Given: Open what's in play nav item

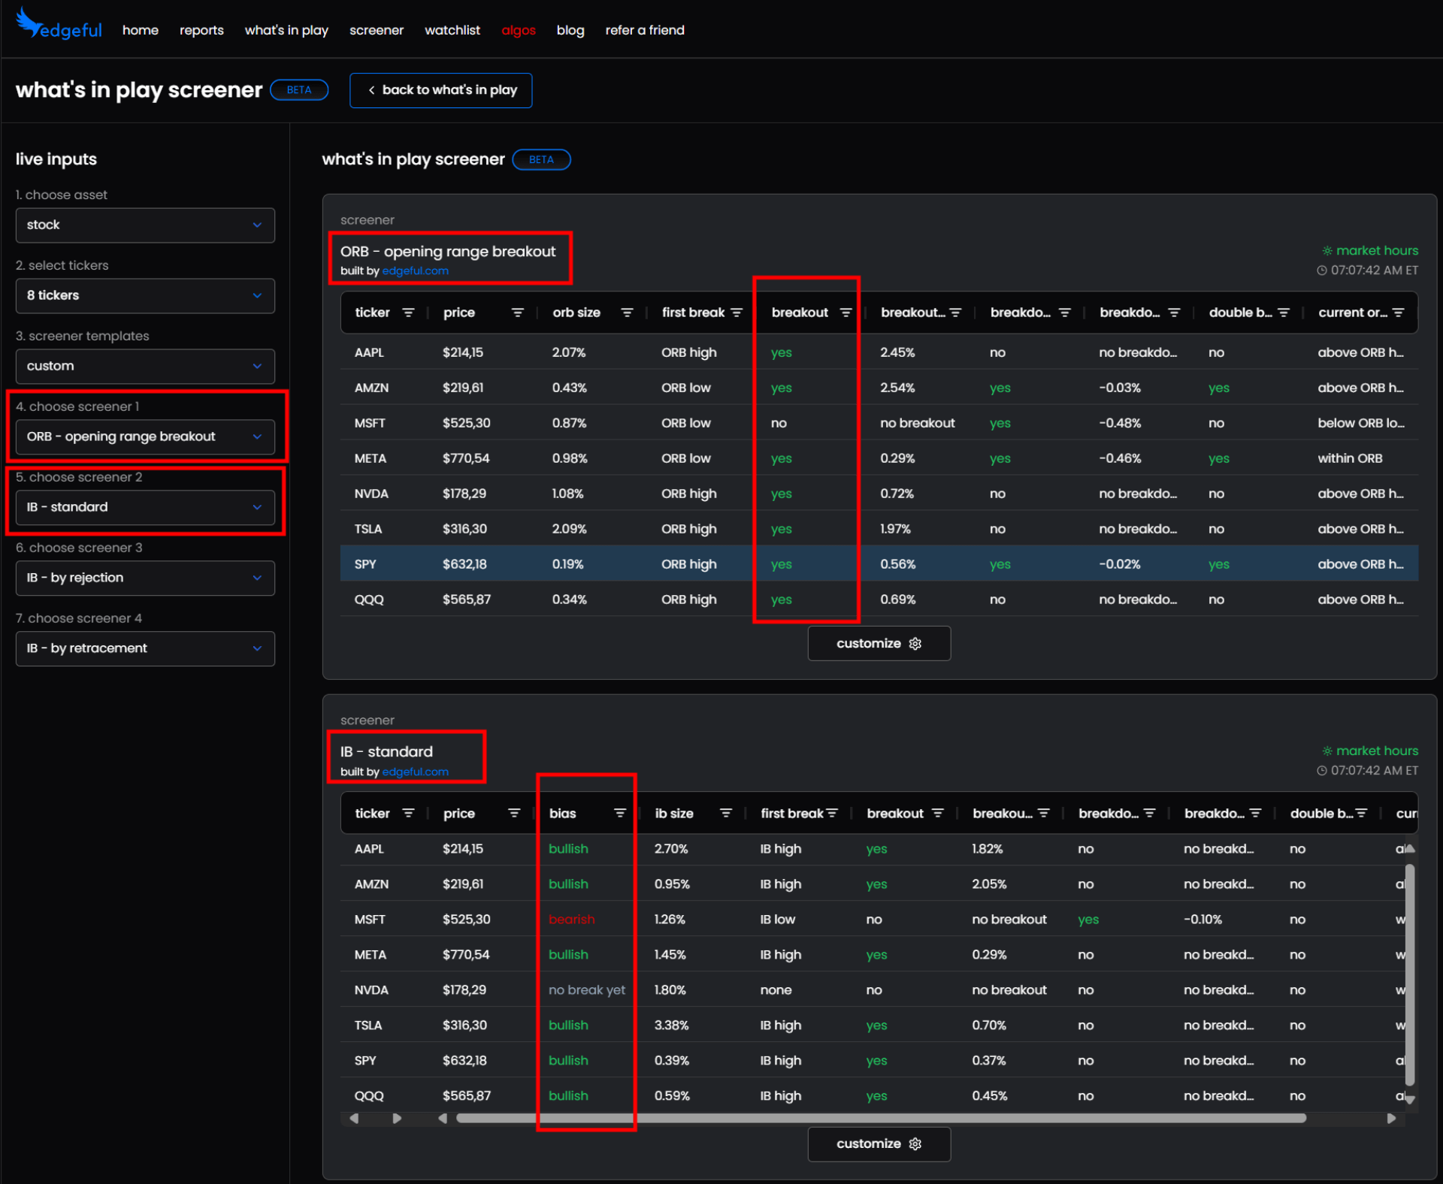Looking at the screenshot, I should [286, 30].
